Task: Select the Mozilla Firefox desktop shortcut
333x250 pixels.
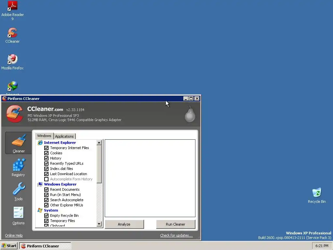Action: [x=13, y=62]
